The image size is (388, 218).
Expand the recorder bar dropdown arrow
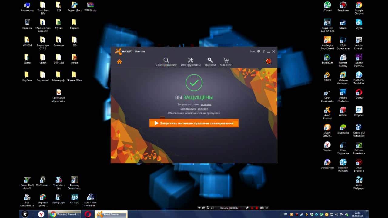(199, 208)
